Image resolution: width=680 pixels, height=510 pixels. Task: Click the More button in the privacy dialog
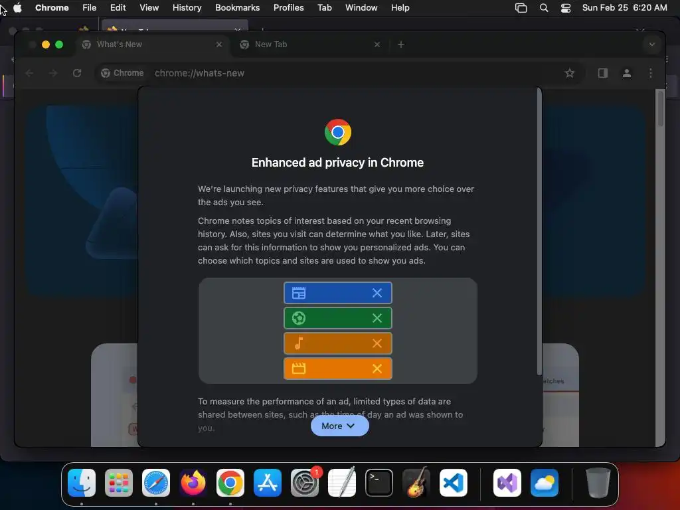[x=339, y=426]
